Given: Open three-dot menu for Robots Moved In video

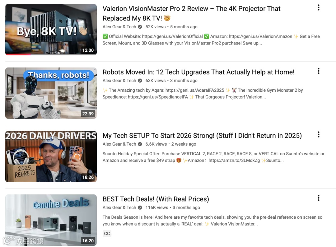Looking at the screenshot, I should [319, 71].
